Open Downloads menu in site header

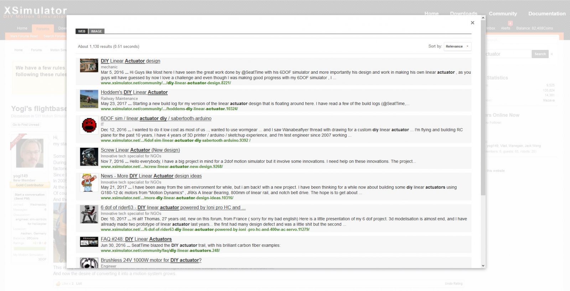pyautogui.click(x=463, y=14)
